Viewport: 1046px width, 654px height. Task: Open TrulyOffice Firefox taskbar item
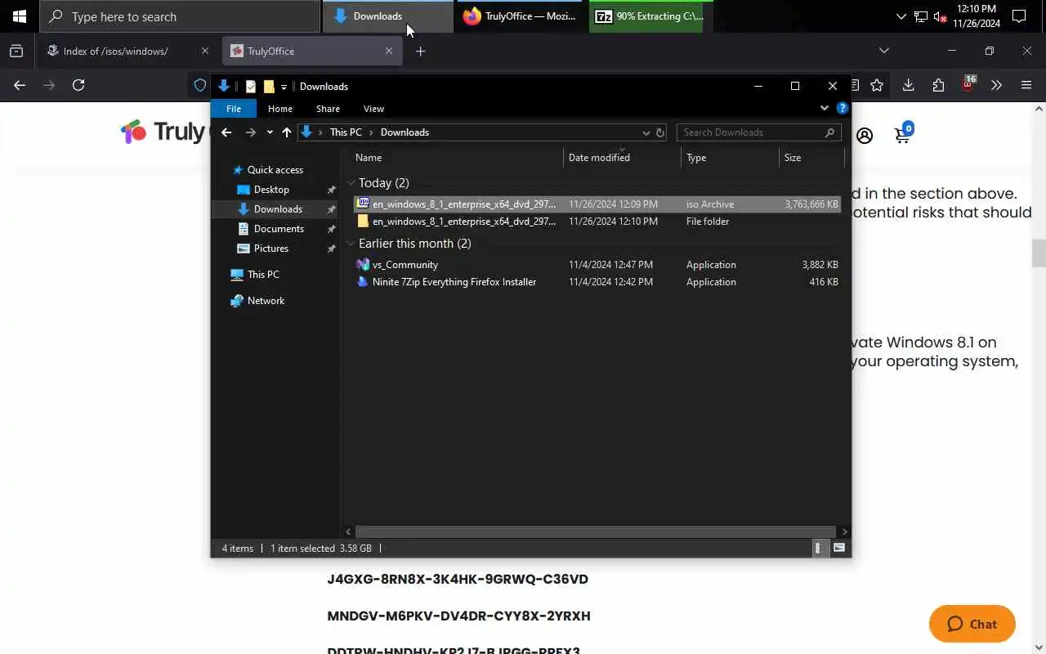point(520,16)
